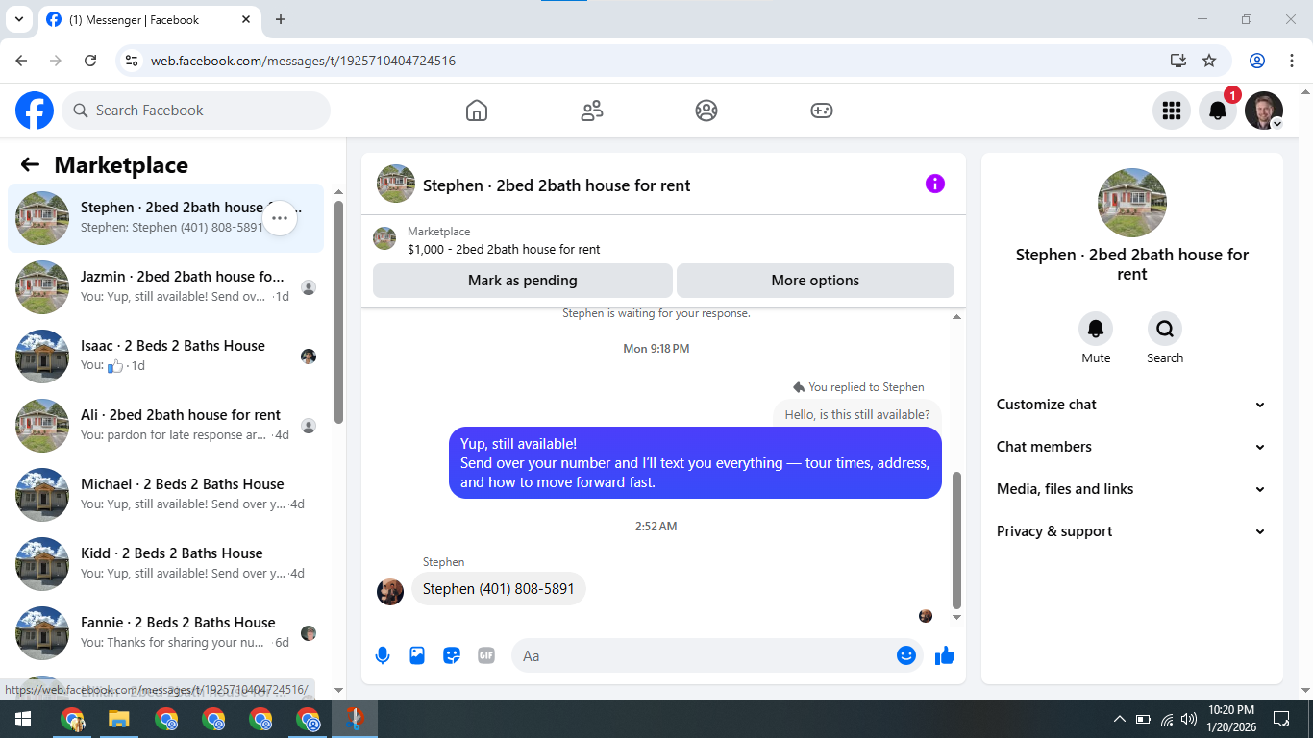Click Mark as pending button
1313x738 pixels.
[x=523, y=281]
